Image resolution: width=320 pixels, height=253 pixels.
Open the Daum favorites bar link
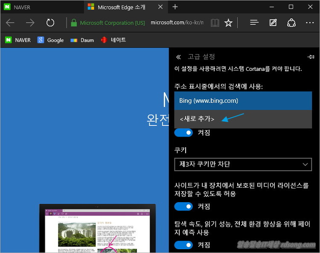pos(82,40)
